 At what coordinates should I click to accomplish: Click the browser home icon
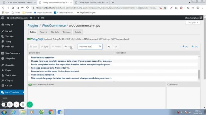[18, 8]
